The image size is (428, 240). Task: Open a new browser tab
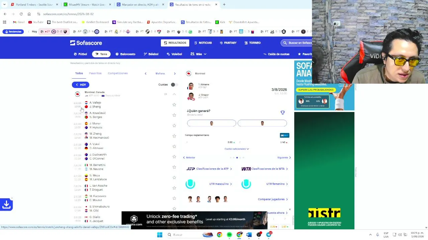(224, 4)
